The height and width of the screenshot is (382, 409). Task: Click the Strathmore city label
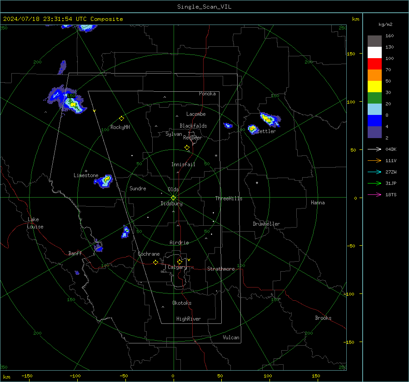[x=221, y=269]
